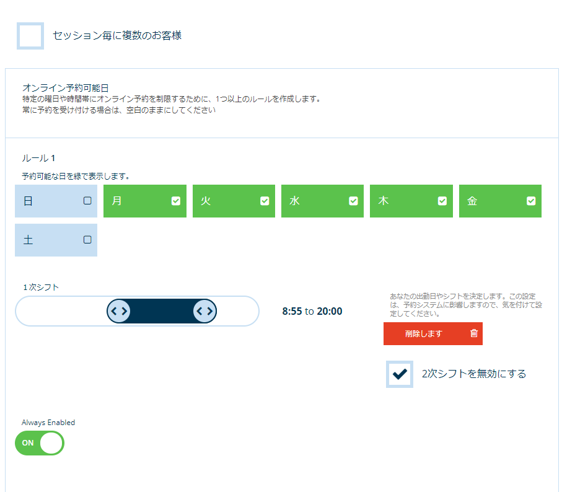Uncheck Wednesday (水) checkbox
Viewport: 562px width, 492px height.
(x=353, y=201)
